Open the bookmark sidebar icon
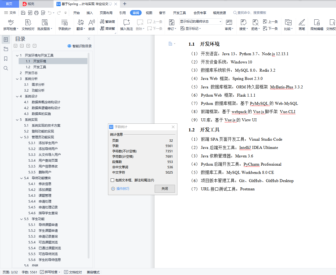This screenshot has width=336, height=275. point(6,59)
